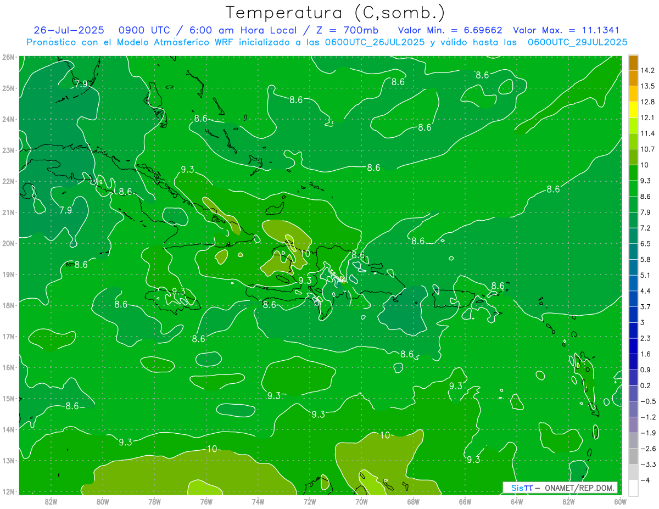659x509 pixels.
Task: Click the colorbar label "13.5"
Action: 647,86
